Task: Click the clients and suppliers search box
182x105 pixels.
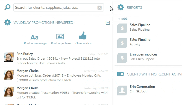Action: point(58,7)
